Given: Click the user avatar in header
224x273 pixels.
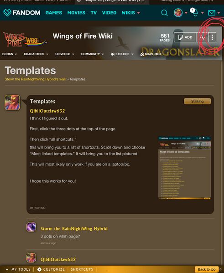Looking at the screenshot, I should pyautogui.click(x=178, y=13).
